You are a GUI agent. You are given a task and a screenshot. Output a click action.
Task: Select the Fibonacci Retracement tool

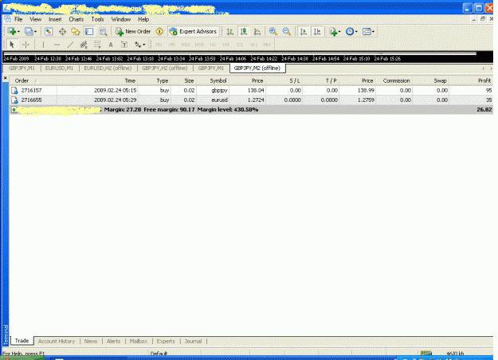click(97, 45)
